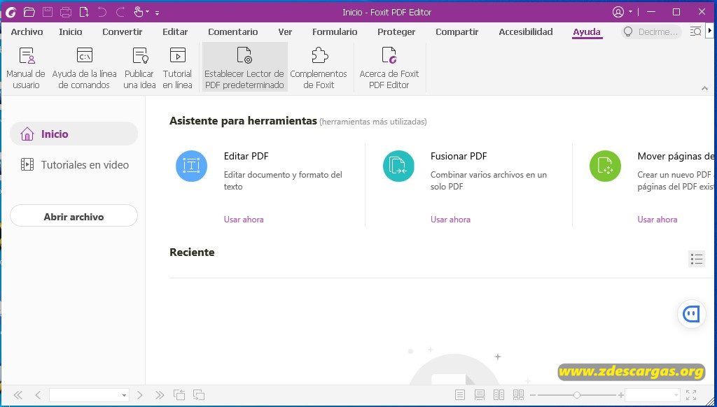Click the print icon in title bar
This screenshot has height=407, width=717.
tap(66, 12)
